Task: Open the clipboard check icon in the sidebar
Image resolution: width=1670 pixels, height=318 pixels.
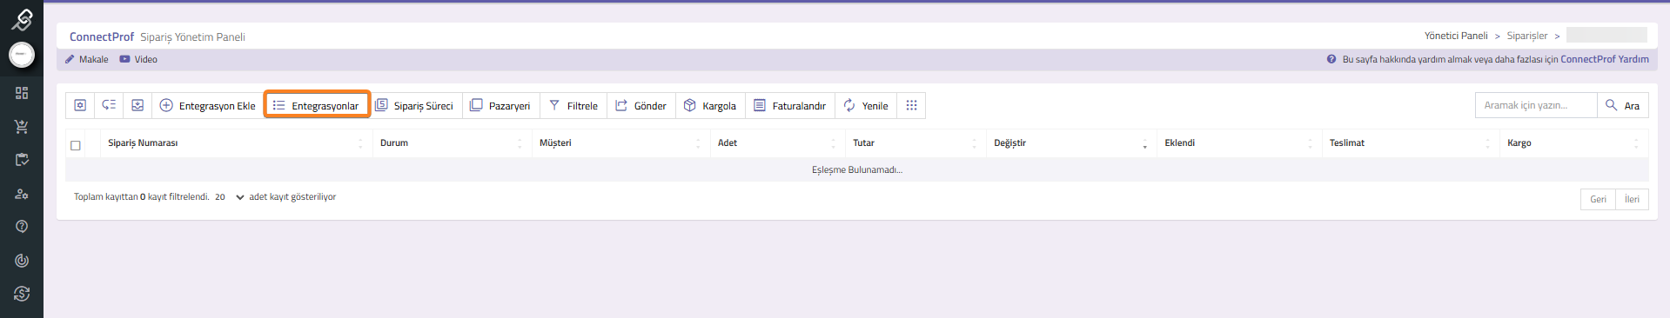Action: click(x=22, y=160)
